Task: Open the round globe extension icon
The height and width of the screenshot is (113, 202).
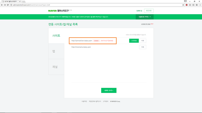Action: pyautogui.click(x=197, y=5)
